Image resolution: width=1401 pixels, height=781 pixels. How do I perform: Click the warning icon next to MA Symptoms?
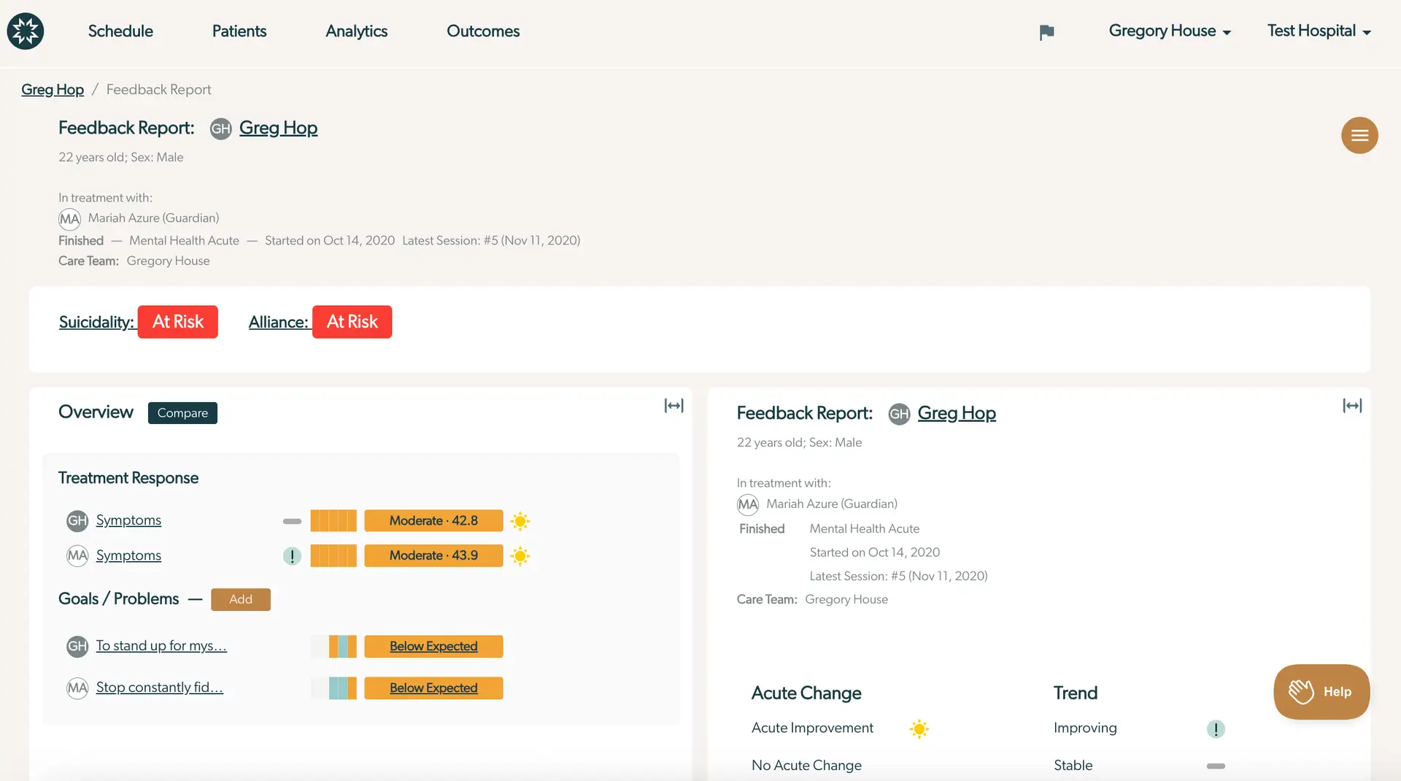[x=292, y=555]
